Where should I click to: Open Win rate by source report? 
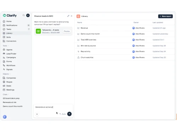pos(125,46)
